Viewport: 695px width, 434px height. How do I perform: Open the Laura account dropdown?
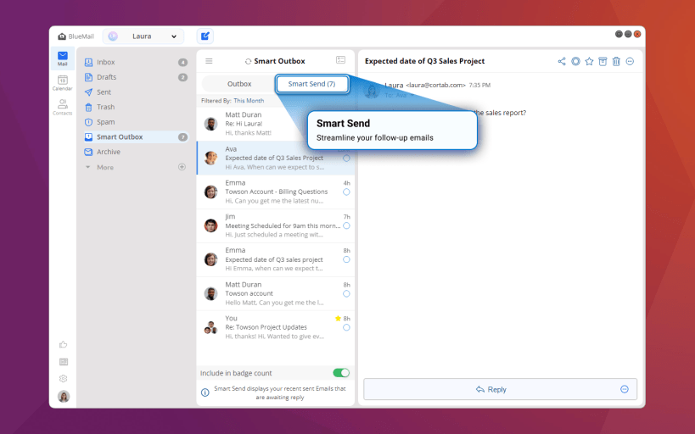[x=143, y=36]
